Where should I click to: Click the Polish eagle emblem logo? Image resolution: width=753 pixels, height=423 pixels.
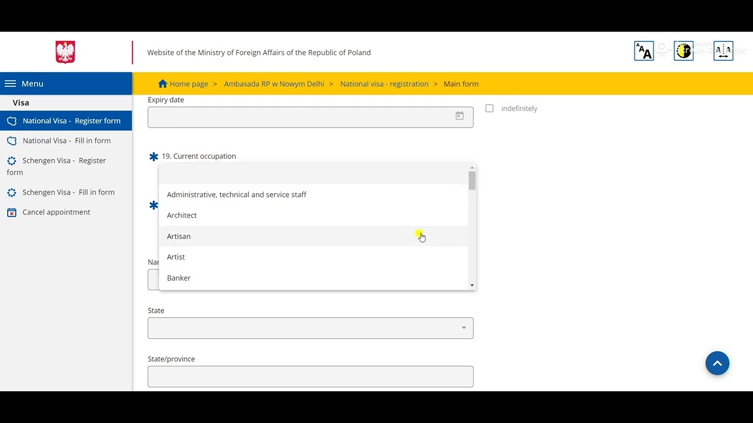(x=65, y=52)
